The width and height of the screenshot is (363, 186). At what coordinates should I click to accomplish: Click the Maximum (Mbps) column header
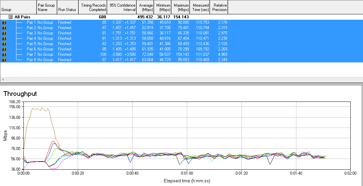[x=180, y=7]
